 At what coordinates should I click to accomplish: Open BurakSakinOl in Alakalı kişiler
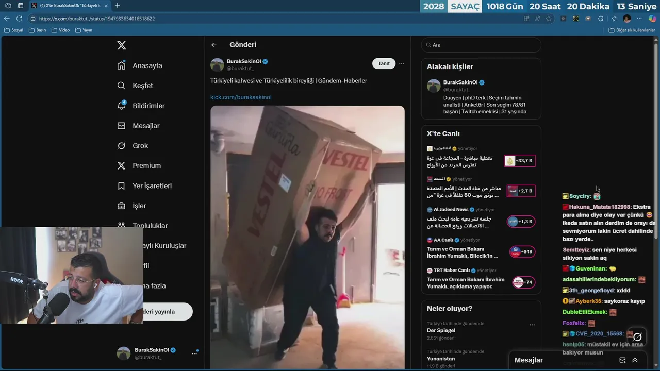(x=460, y=82)
